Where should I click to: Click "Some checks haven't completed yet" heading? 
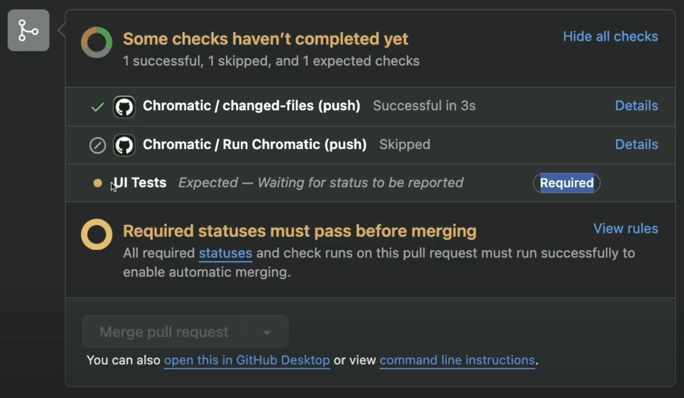pyautogui.click(x=265, y=39)
